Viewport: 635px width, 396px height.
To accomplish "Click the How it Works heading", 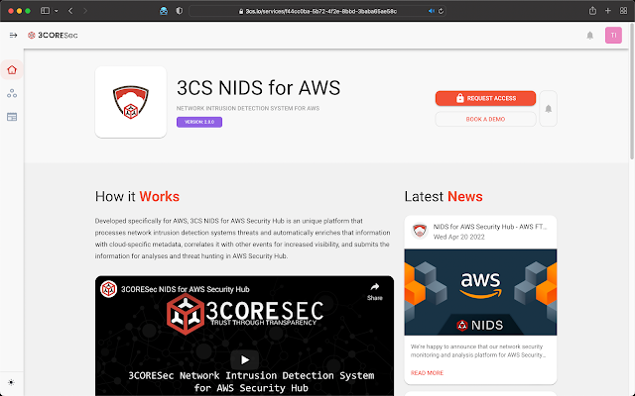I will [x=137, y=196].
